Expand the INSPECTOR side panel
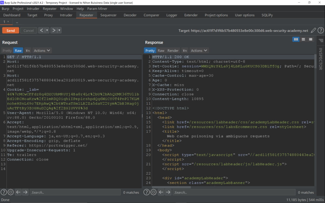 point(321,59)
